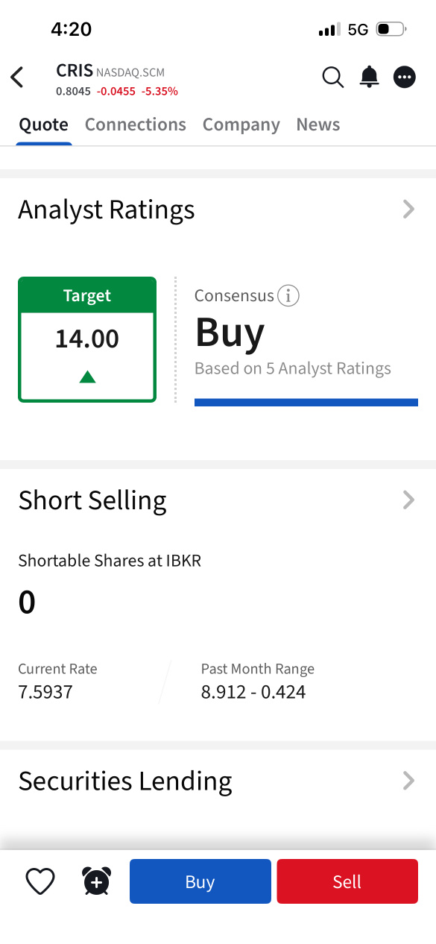Open the more options ellipsis icon
Image resolution: width=436 pixels, height=944 pixels.
pos(404,77)
